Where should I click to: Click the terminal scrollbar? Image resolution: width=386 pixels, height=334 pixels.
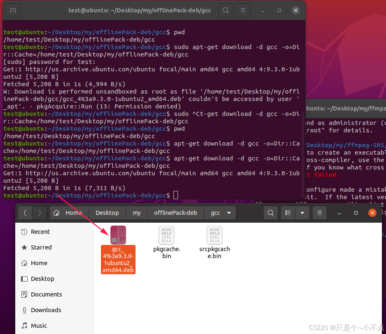[303, 154]
